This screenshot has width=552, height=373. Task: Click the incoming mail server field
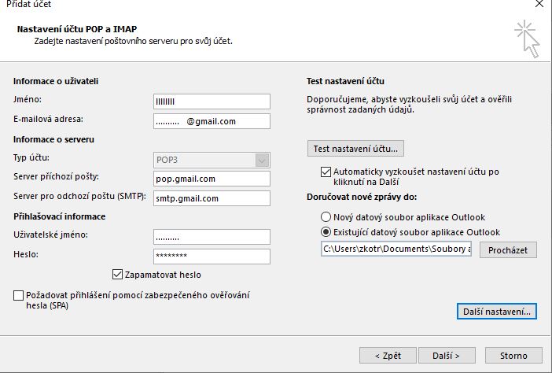pyautogui.click(x=212, y=179)
